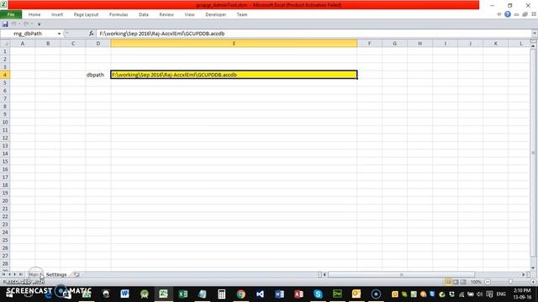
Task: Switch to Page Layout view in the status bar
Action: click(456, 282)
